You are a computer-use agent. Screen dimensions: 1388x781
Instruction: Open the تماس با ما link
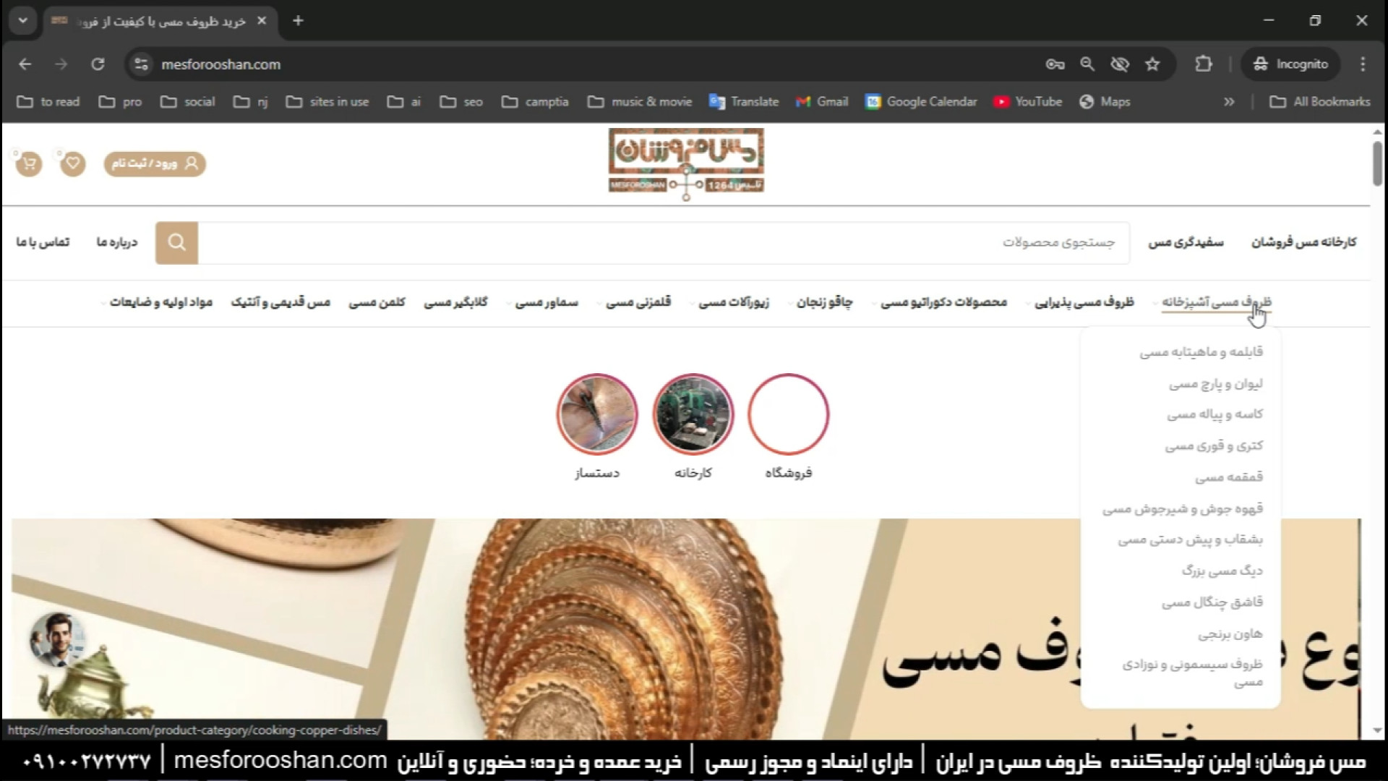[x=43, y=242]
